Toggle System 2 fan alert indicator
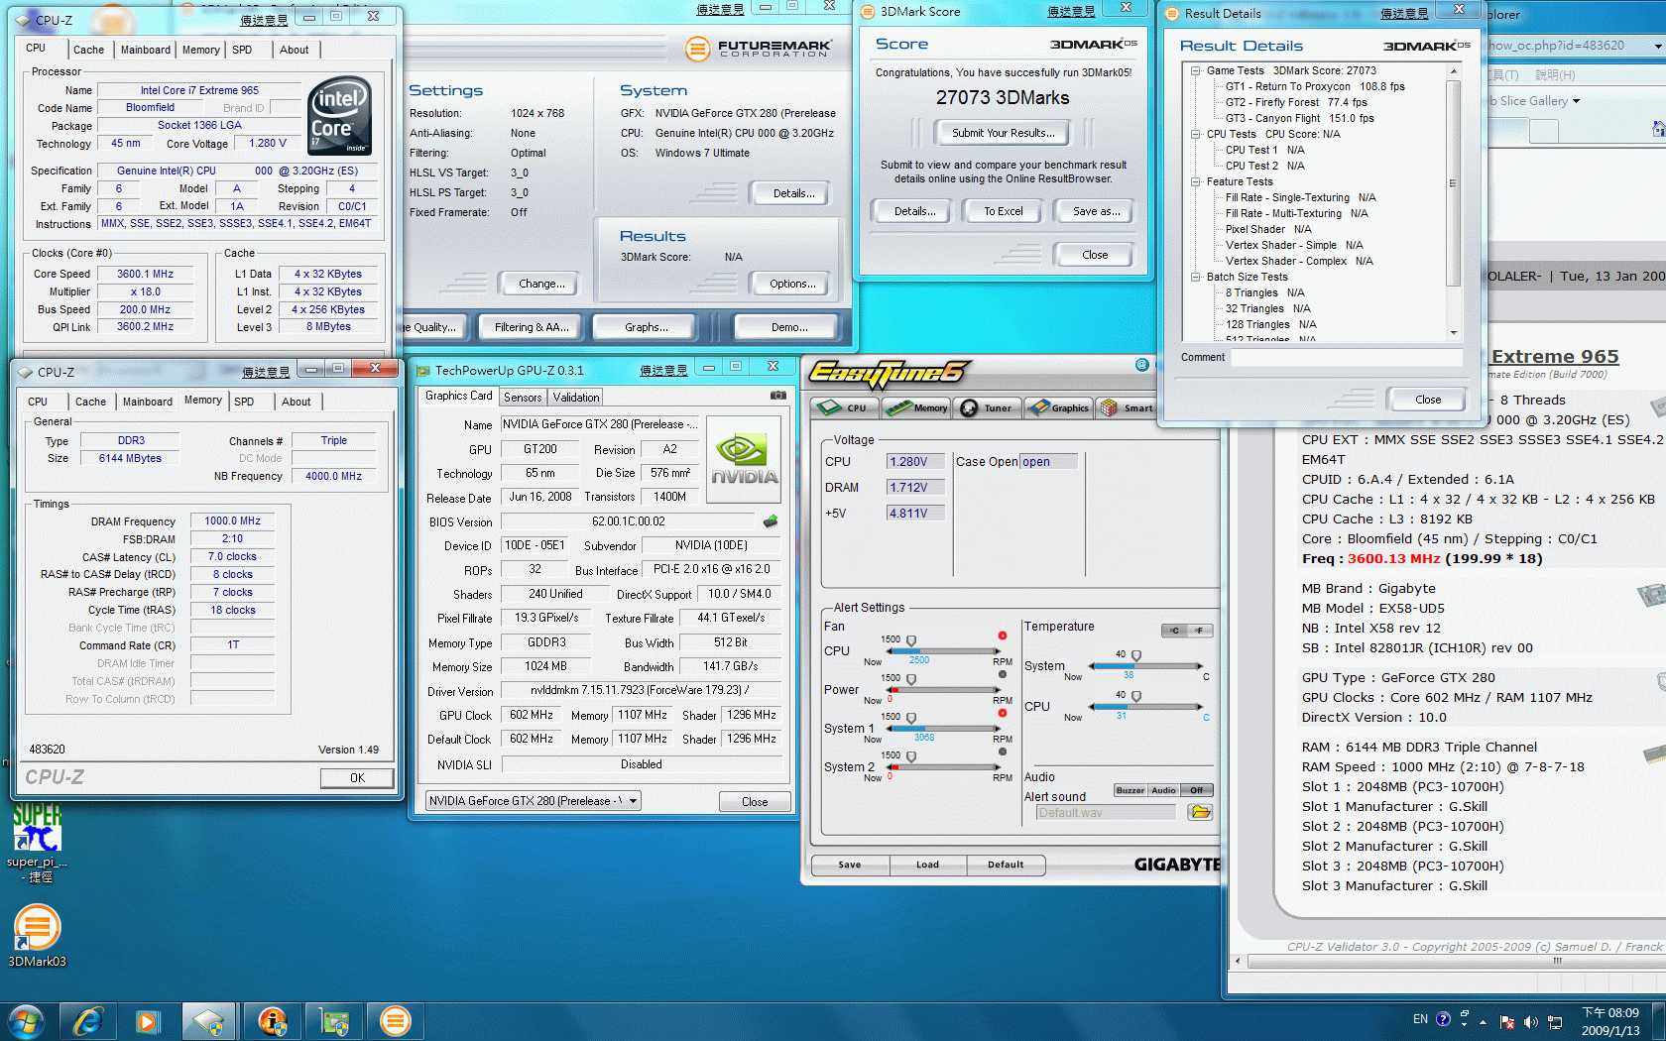The image size is (1666, 1041). [x=1003, y=752]
